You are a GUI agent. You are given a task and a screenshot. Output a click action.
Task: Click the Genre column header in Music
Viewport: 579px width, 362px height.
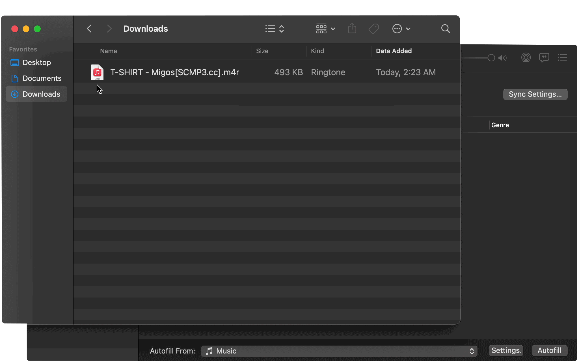(500, 125)
